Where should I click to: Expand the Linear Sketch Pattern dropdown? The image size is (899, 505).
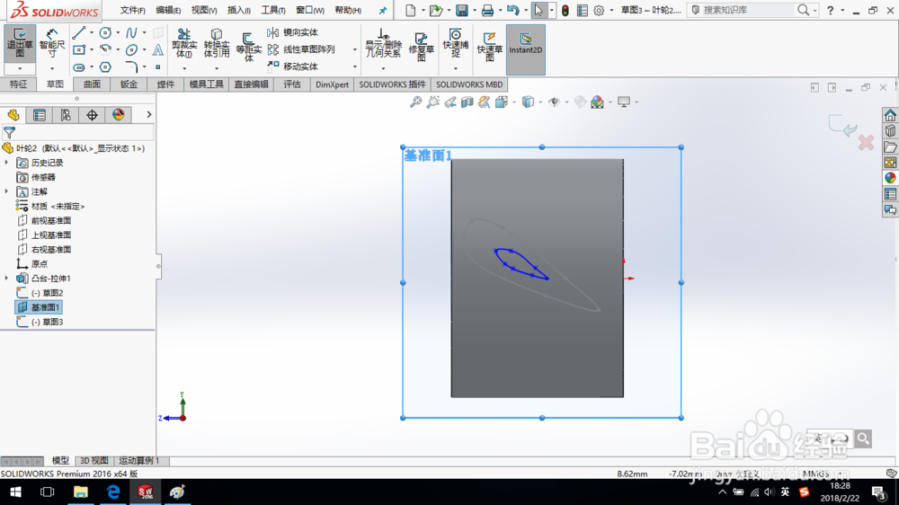355,49
